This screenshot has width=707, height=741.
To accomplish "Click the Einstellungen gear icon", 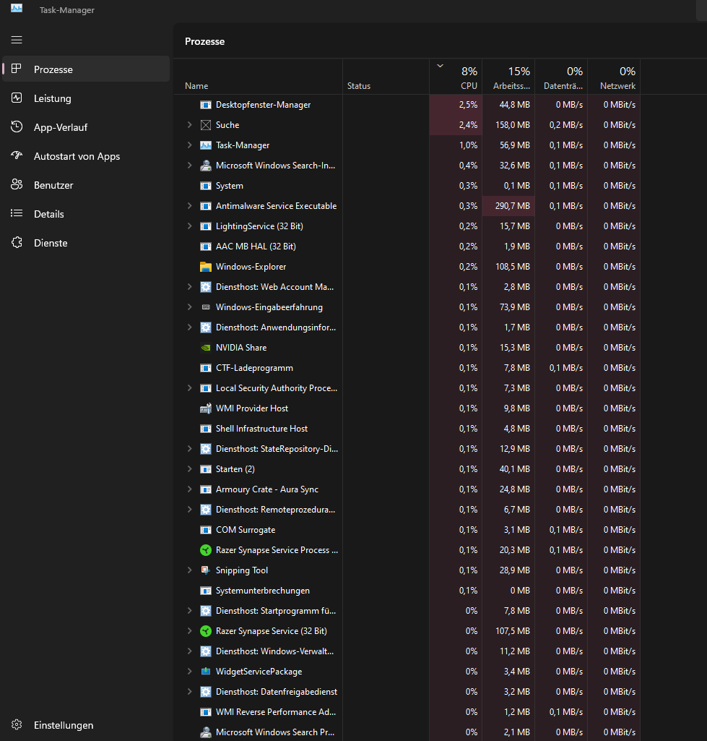I will point(17,724).
